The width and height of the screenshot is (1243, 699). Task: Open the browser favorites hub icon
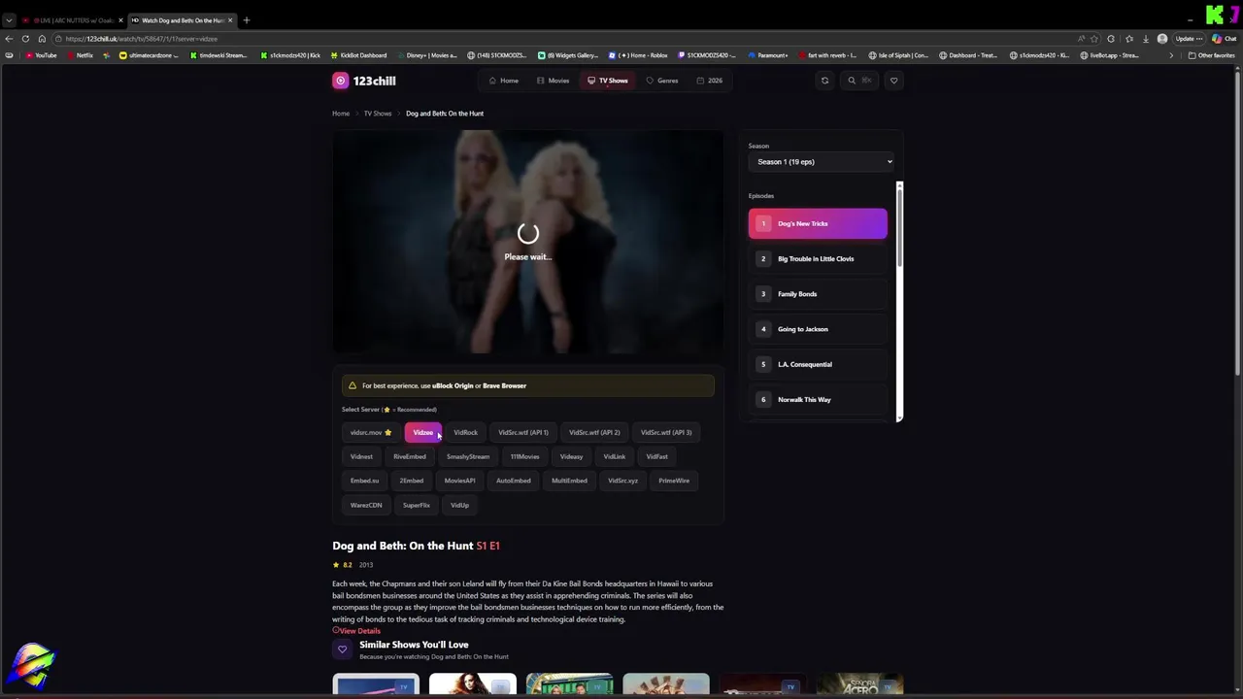[x=1128, y=39]
